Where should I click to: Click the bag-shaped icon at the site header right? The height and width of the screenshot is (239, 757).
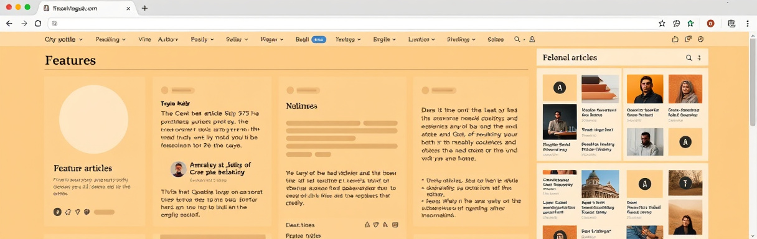675,39
